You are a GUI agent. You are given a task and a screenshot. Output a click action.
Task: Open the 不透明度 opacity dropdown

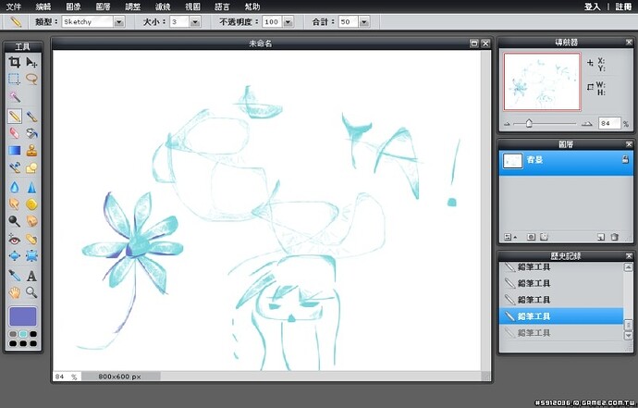pyautogui.click(x=286, y=20)
